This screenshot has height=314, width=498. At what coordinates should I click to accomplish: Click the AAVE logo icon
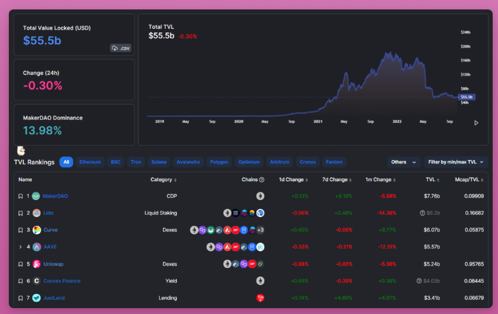pos(37,247)
